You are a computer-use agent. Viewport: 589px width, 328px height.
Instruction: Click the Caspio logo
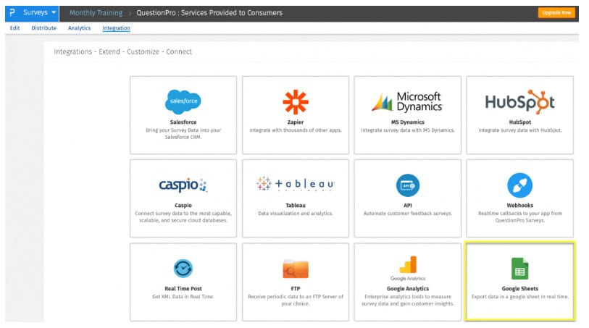[x=183, y=185]
